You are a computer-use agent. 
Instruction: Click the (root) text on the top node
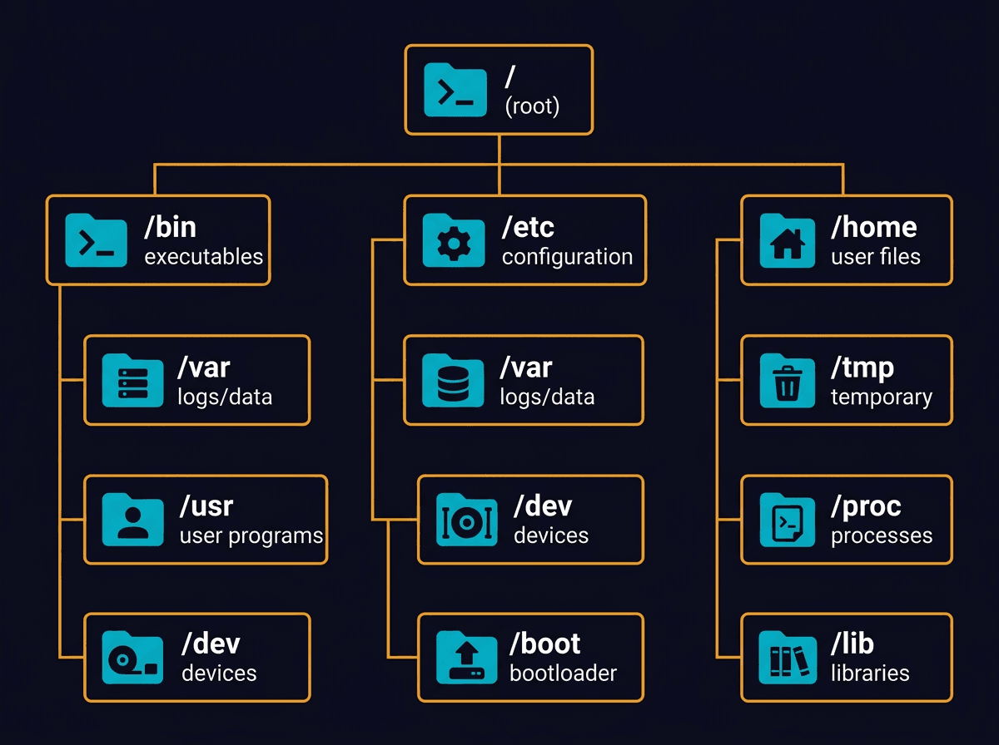pyautogui.click(x=531, y=106)
